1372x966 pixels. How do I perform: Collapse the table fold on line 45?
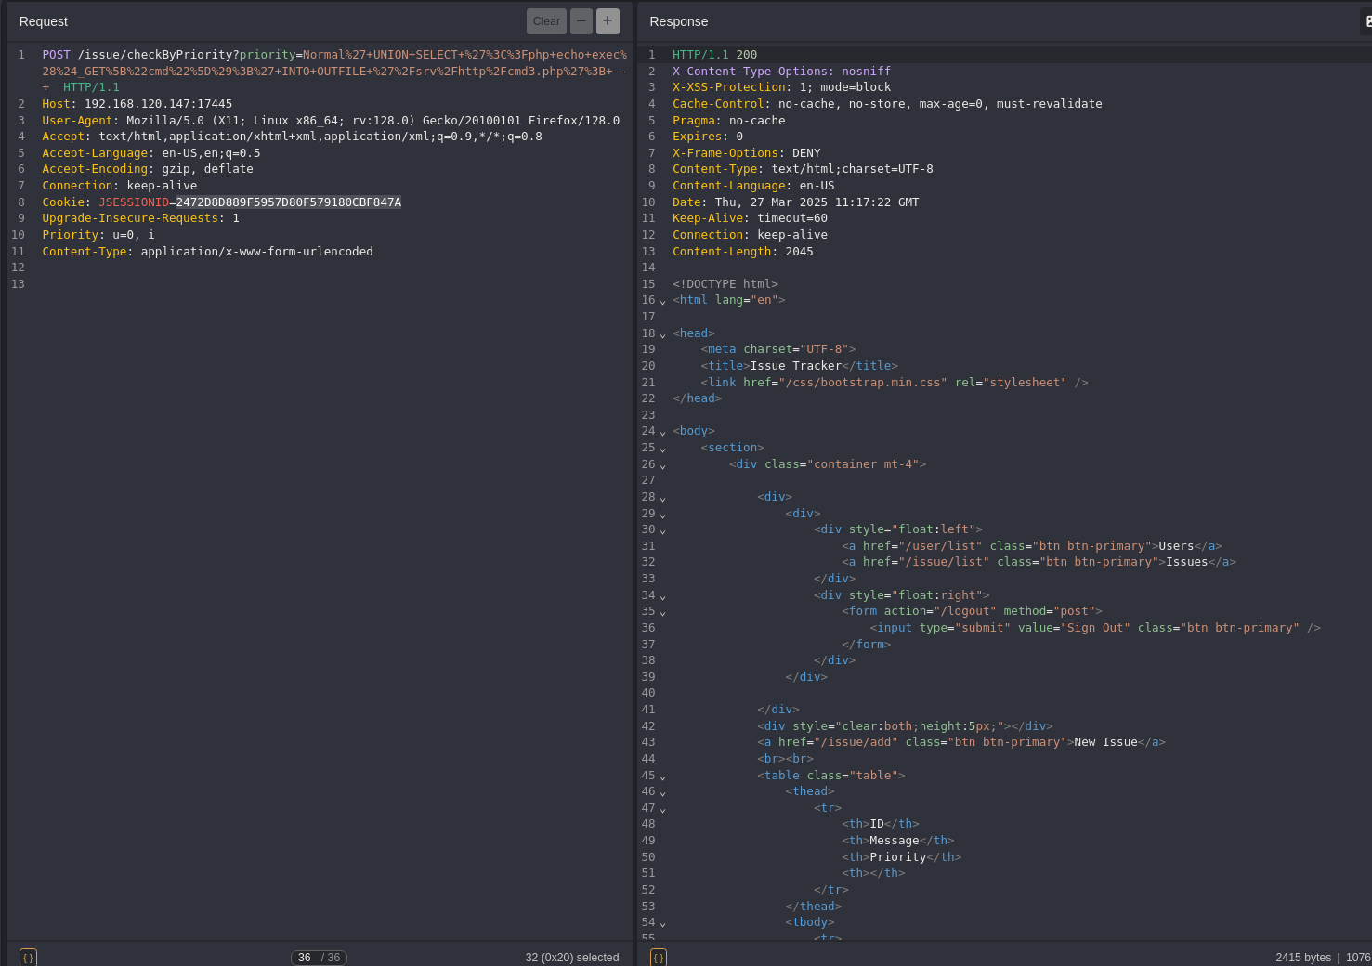coord(662,777)
